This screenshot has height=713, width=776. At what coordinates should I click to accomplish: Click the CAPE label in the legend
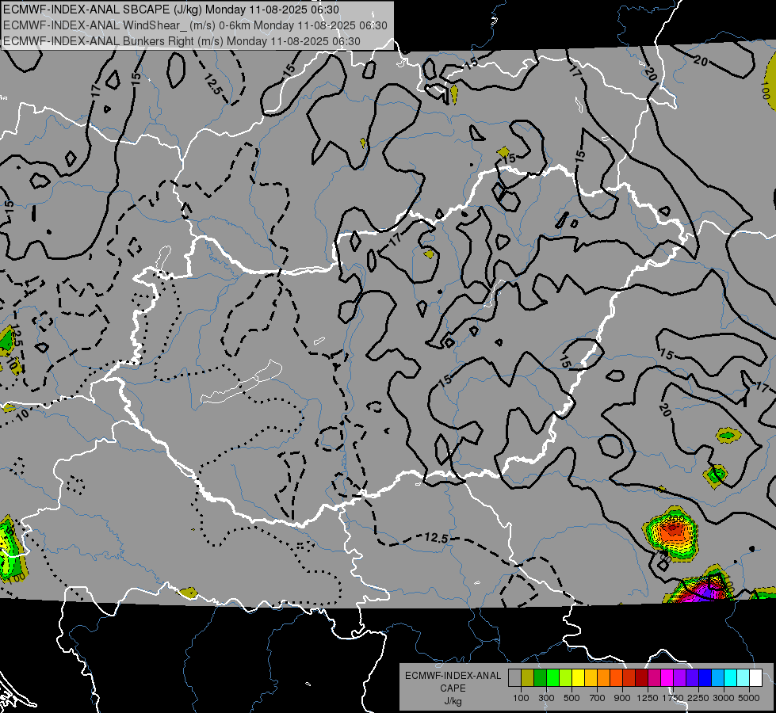453,688
